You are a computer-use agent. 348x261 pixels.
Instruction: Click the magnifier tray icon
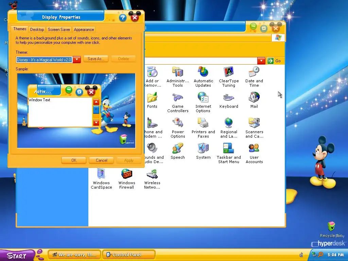320,255
